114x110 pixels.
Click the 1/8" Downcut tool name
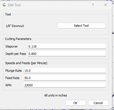(15, 26)
